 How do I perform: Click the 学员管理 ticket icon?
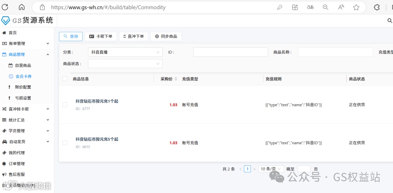point(4,131)
